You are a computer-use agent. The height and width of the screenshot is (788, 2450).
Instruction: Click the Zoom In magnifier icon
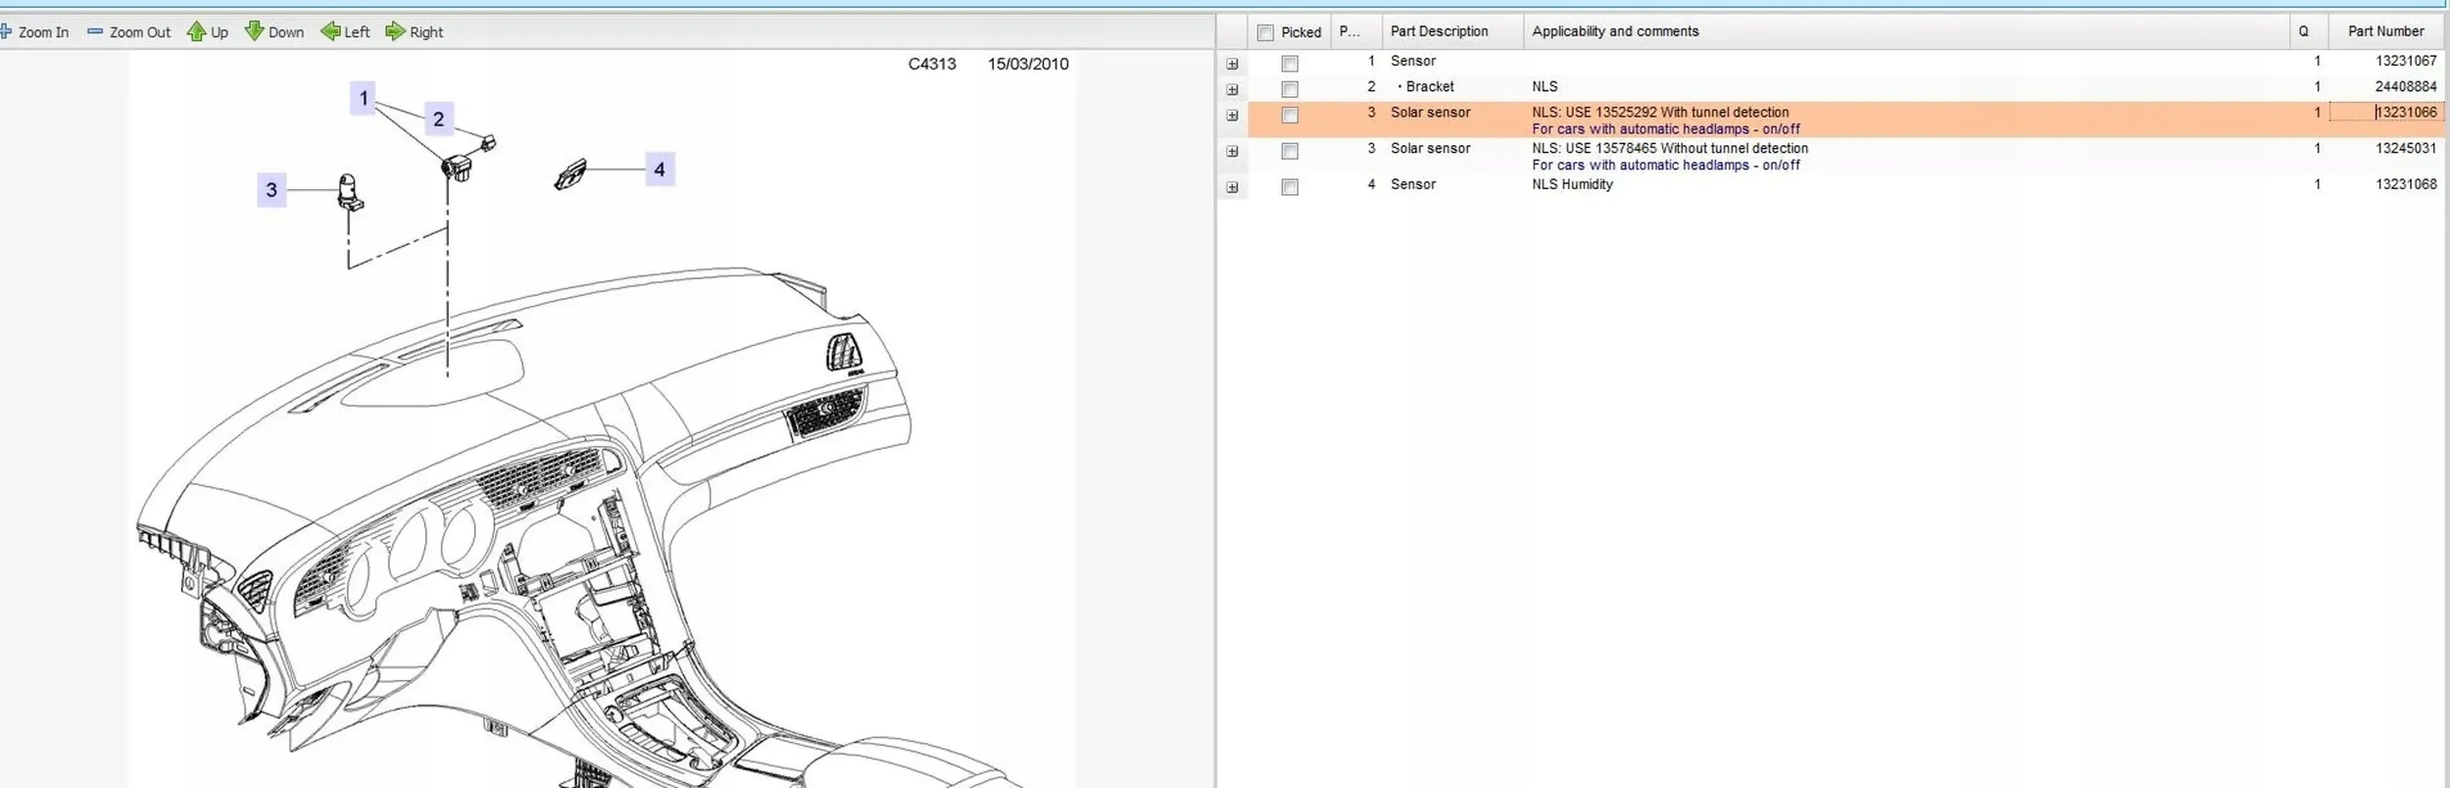(6, 31)
